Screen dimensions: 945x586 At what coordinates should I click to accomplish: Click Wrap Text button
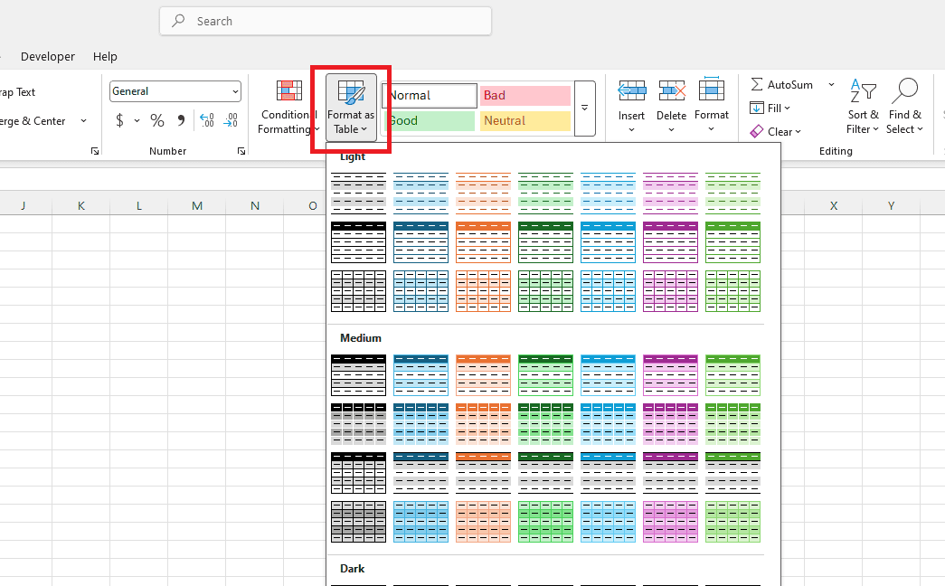coord(17,92)
